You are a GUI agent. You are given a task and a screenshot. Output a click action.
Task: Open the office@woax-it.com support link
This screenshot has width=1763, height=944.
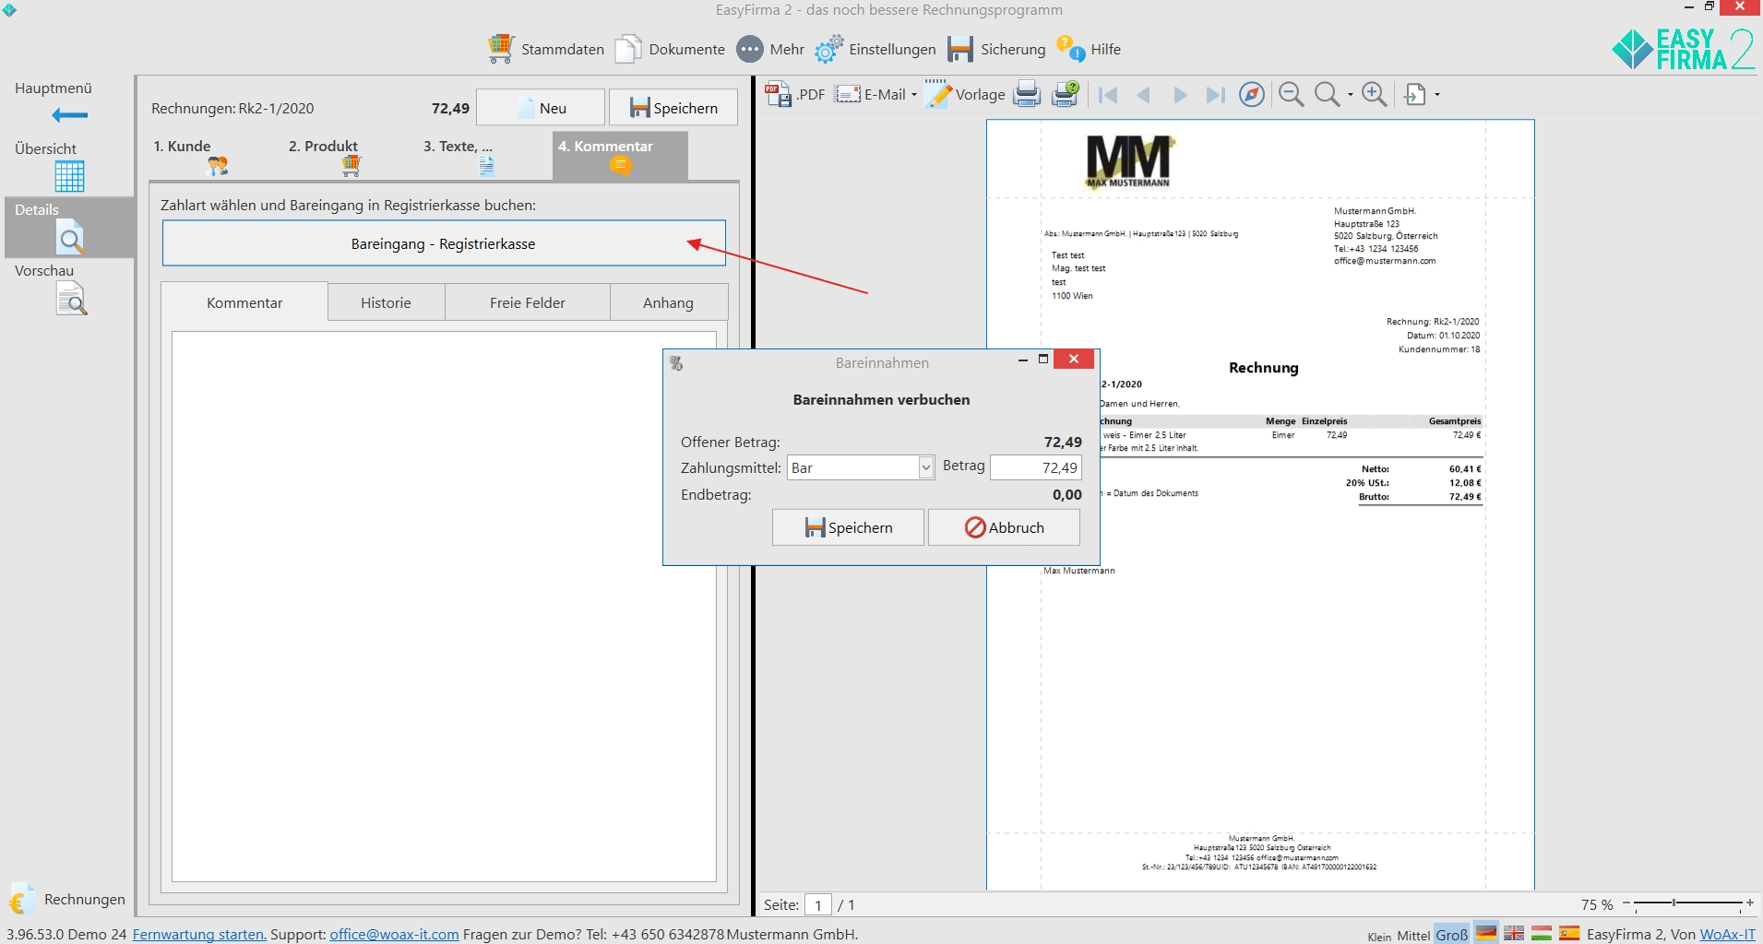(x=394, y=934)
